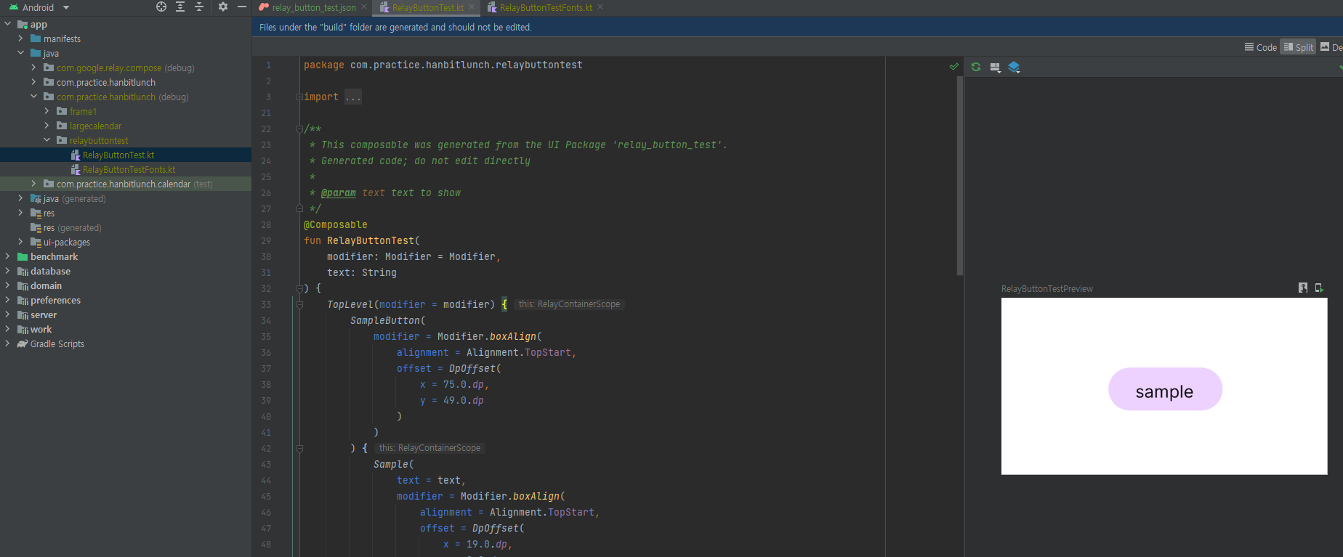Select the server module
This screenshot has width=1343, height=557.
coord(44,314)
